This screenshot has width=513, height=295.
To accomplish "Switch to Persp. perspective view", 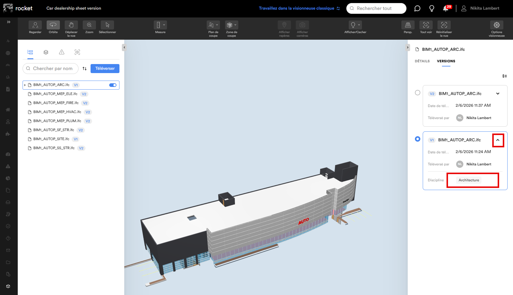I will coord(408,25).
